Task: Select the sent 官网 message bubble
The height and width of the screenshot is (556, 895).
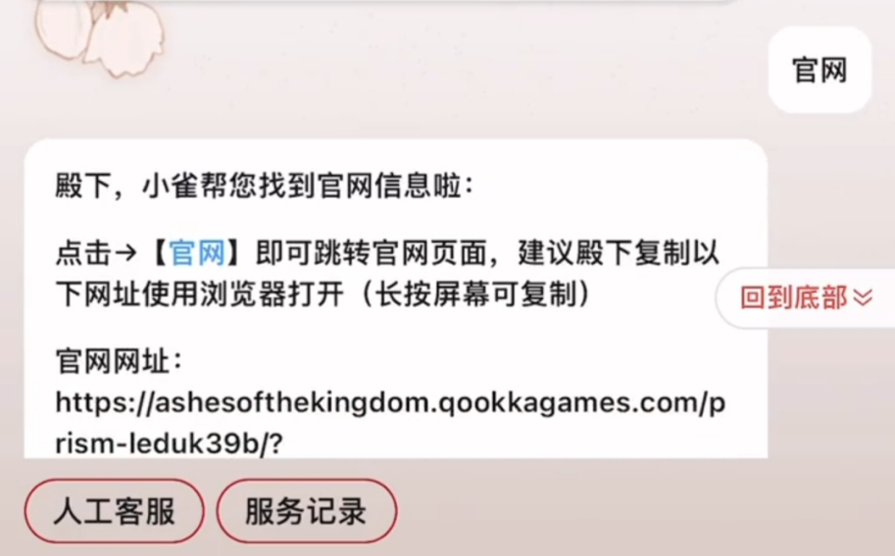Action: pos(820,69)
